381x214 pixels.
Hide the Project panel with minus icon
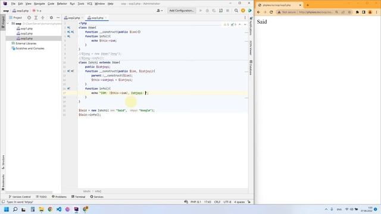58,18
